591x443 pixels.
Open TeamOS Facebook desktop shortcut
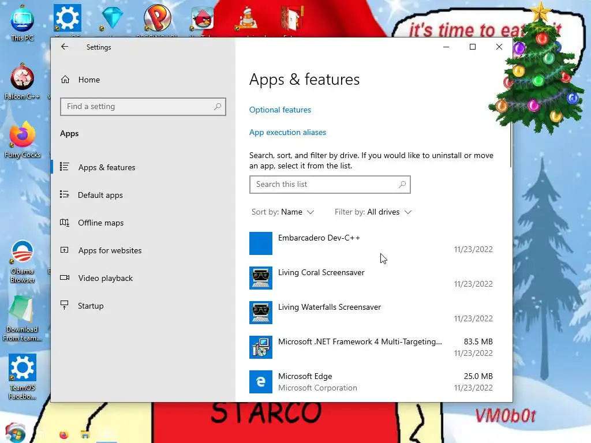[x=23, y=377]
